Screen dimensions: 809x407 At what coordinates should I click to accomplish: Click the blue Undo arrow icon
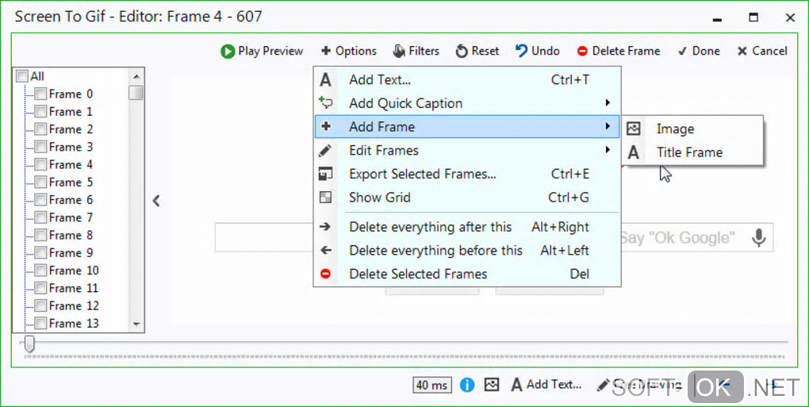521,52
